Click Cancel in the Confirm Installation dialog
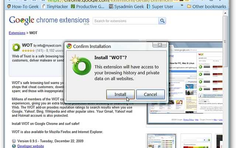Viewport: 236px width, 148px height. (150, 94)
